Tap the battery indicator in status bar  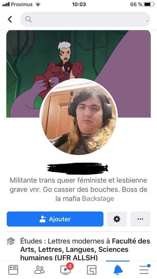pos(149,5)
